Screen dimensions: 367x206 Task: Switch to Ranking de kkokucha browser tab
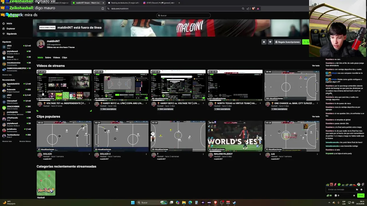(x=124, y=3)
